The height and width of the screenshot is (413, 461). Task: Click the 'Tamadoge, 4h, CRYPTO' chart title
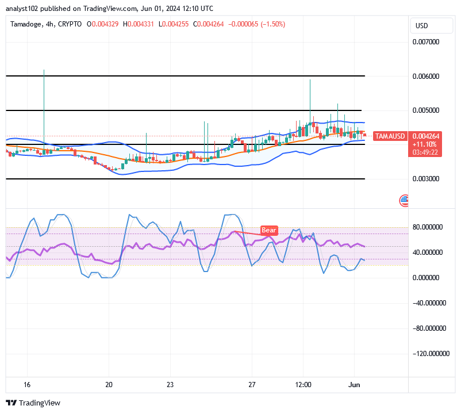[x=46, y=24]
